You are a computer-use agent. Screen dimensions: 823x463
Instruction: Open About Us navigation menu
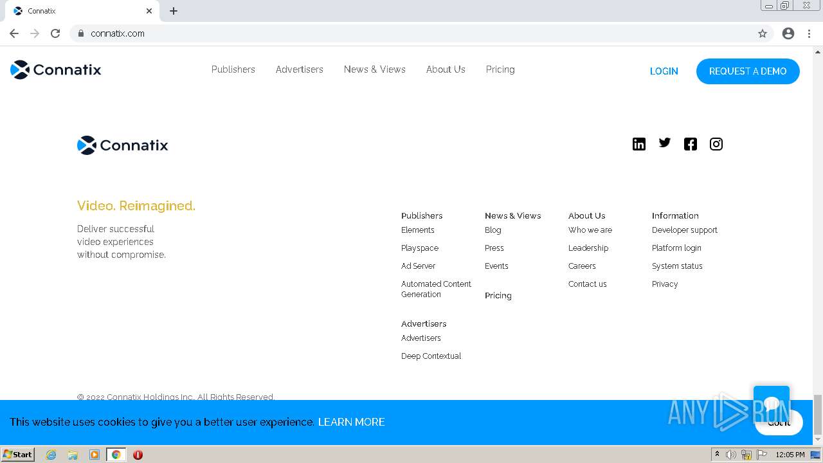(x=446, y=69)
